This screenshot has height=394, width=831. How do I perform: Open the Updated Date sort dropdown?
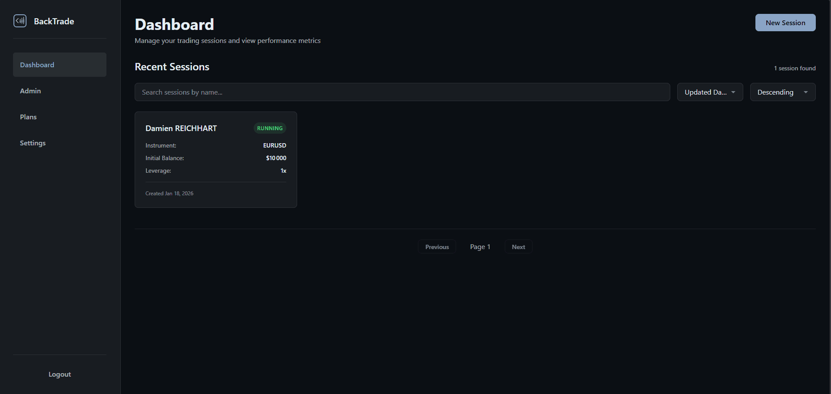[705, 92]
